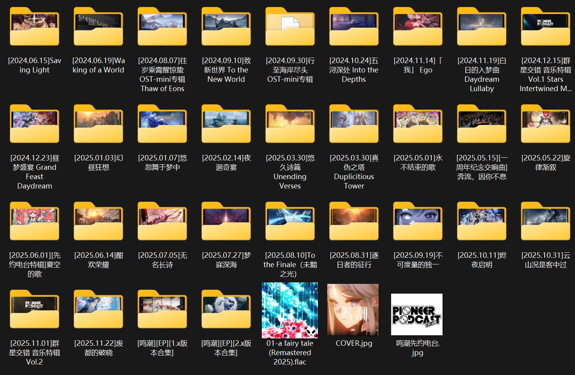Select the Grand Feast Daydream folder
Viewport: 575px width, 375px height.
34,125
